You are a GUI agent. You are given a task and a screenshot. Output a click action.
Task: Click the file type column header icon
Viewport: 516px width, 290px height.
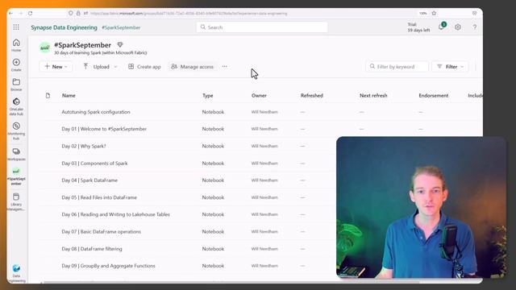pos(48,95)
